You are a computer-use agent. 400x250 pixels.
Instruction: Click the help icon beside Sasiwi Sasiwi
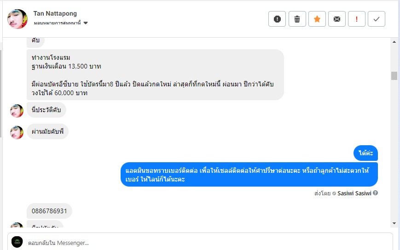pyautogui.click(x=375, y=193)
